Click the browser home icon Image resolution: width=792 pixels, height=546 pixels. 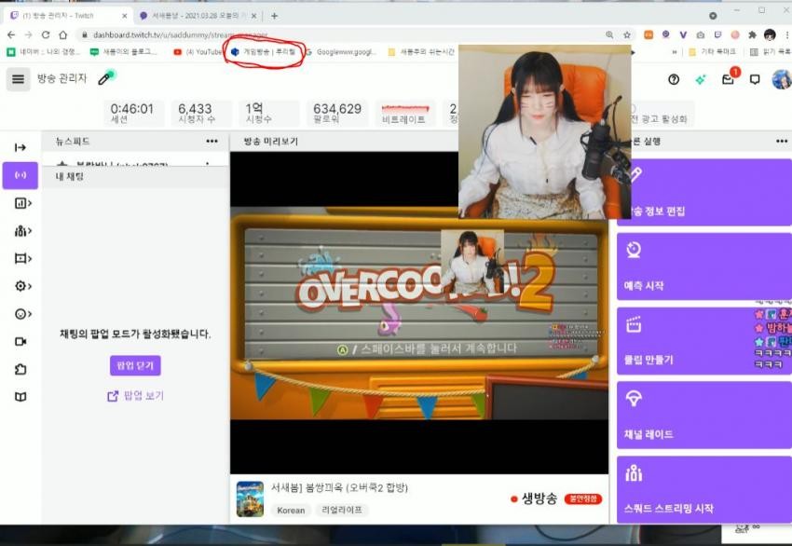pyautogui.click(x=63, y=34)
